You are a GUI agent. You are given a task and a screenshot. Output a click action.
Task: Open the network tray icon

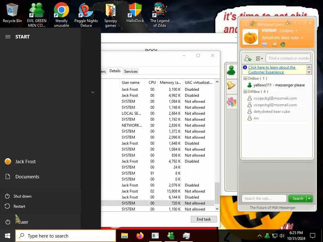pyautogui.click(x=275, y=236)
